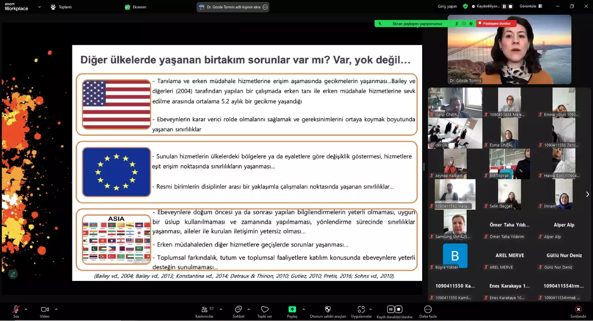Click the Giriş yapın sign-in link

pos(447,6)
